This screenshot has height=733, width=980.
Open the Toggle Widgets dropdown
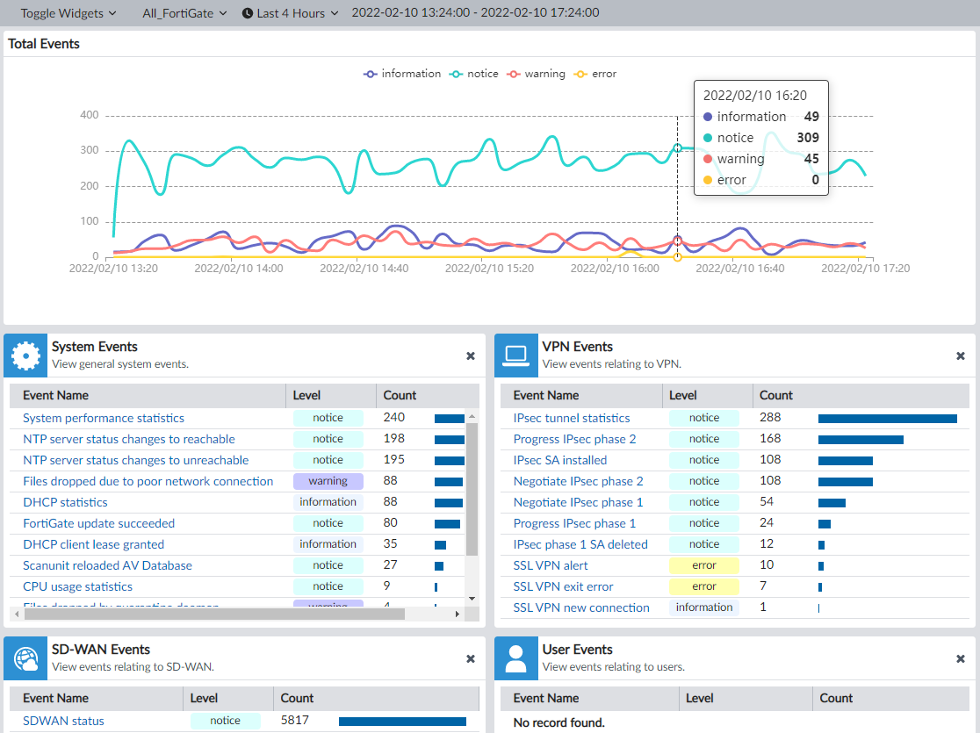pos(68,13)
